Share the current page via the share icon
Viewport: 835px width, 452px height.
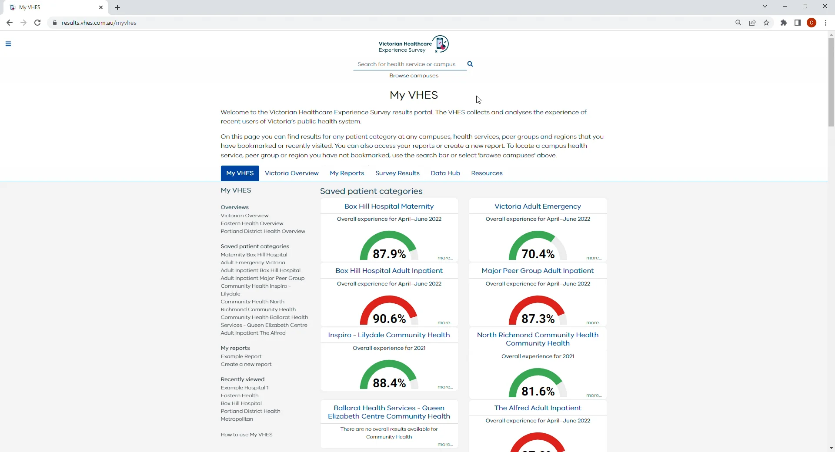coord(752,23)
